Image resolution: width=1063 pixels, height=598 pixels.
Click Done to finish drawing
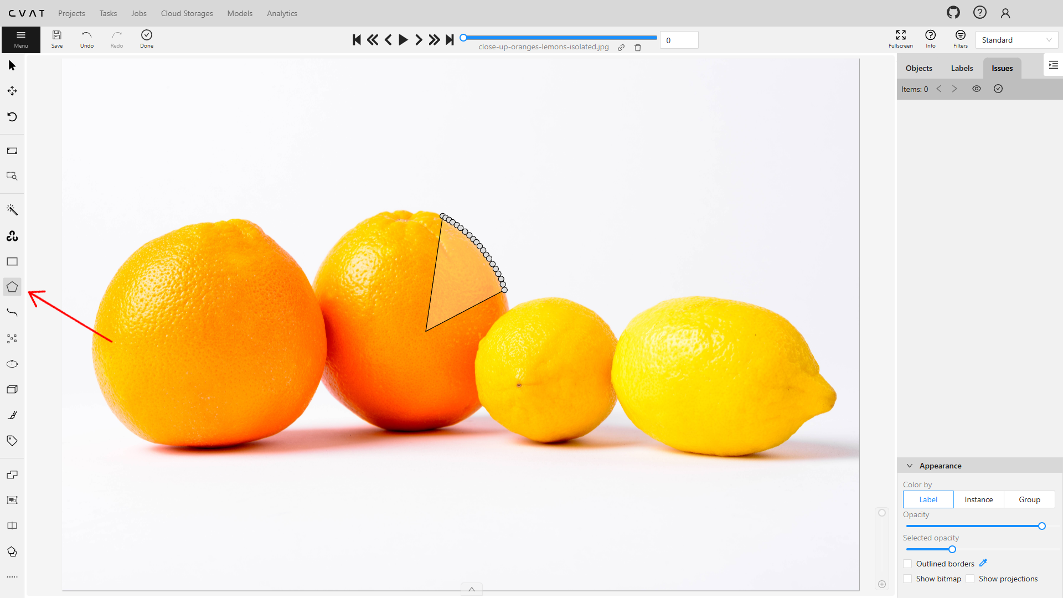coord(147,39)
